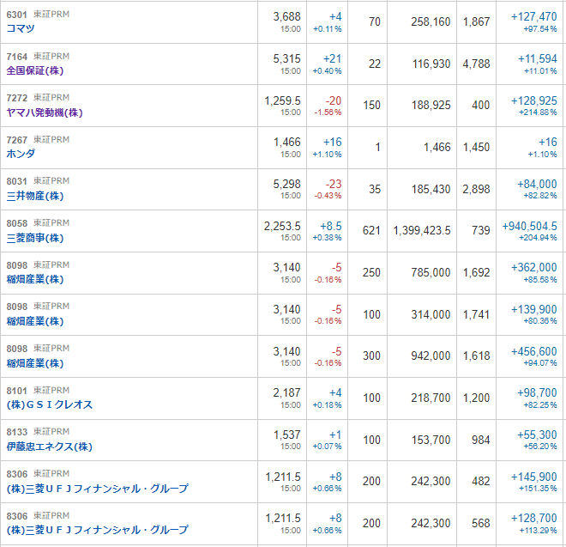Viewport: 566px width, 547px height.
Task: Select stock code 8031
Action: tap(16, 181)
